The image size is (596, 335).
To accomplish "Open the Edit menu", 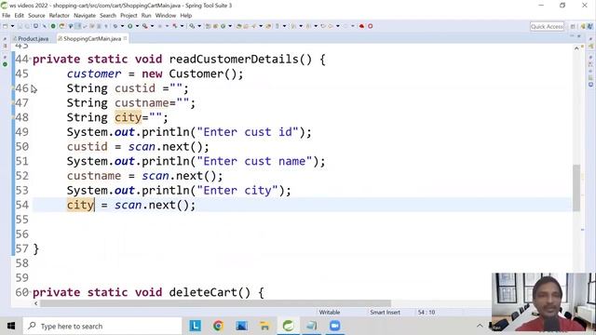I will [x=19, y=16].
